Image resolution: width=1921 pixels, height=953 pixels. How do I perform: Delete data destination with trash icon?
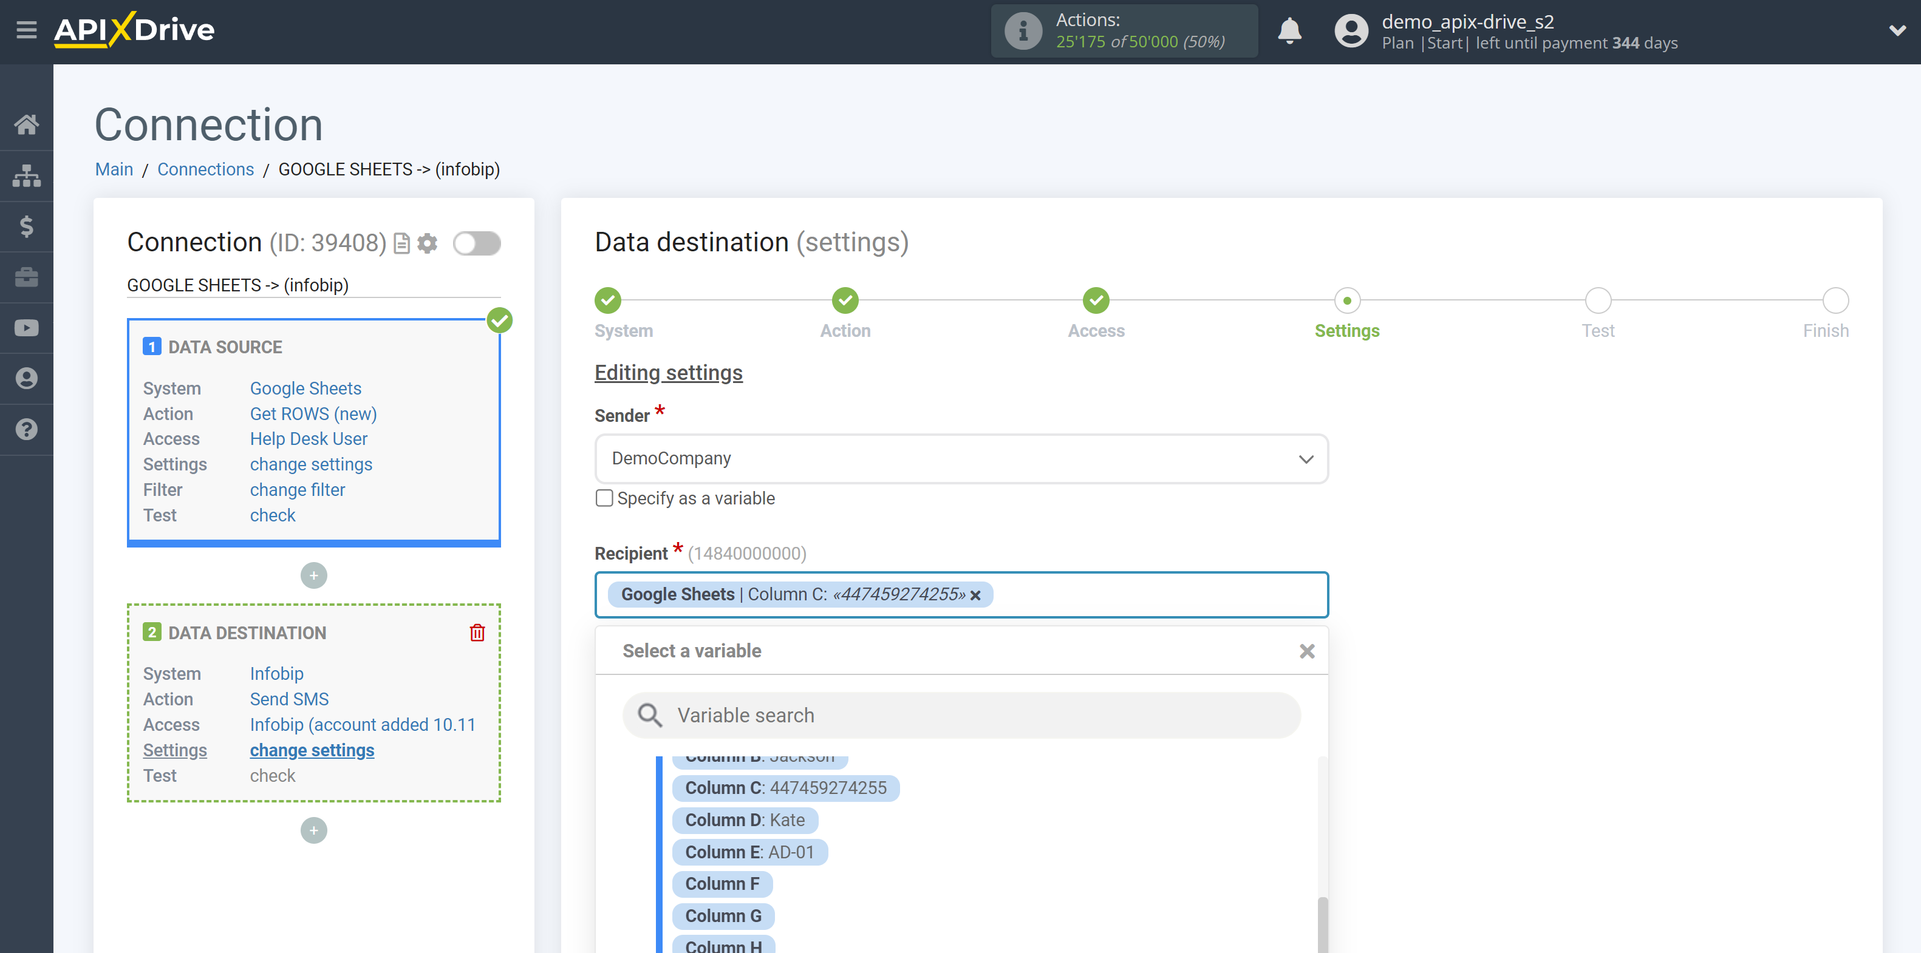[x=477, y=633]
